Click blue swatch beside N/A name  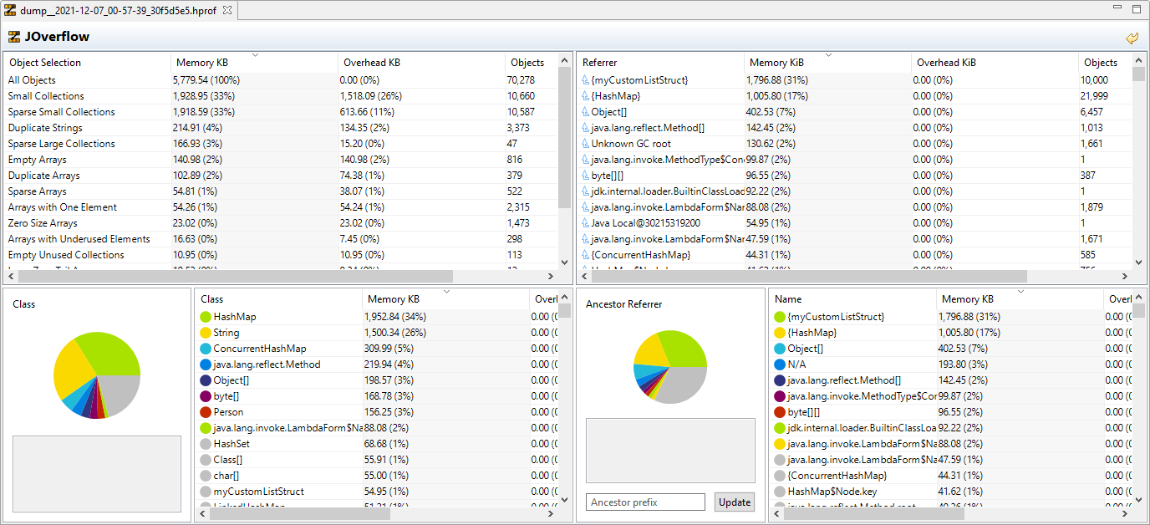pyautogui.click(x=780, y=364)
